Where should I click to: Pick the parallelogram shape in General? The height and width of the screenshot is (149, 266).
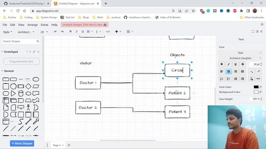pos(36,87)
